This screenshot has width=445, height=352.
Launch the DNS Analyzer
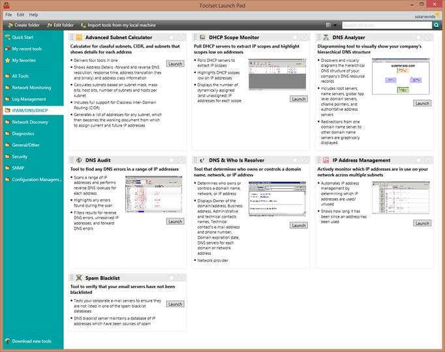[x=422, y=103]
